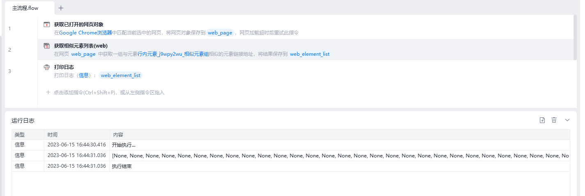Click the 时间 column header in the log table
Viewport: 585px width, 196px height.
coord(52,134)
